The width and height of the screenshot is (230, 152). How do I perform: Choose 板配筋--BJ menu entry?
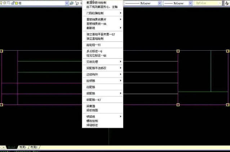(102, 100)
